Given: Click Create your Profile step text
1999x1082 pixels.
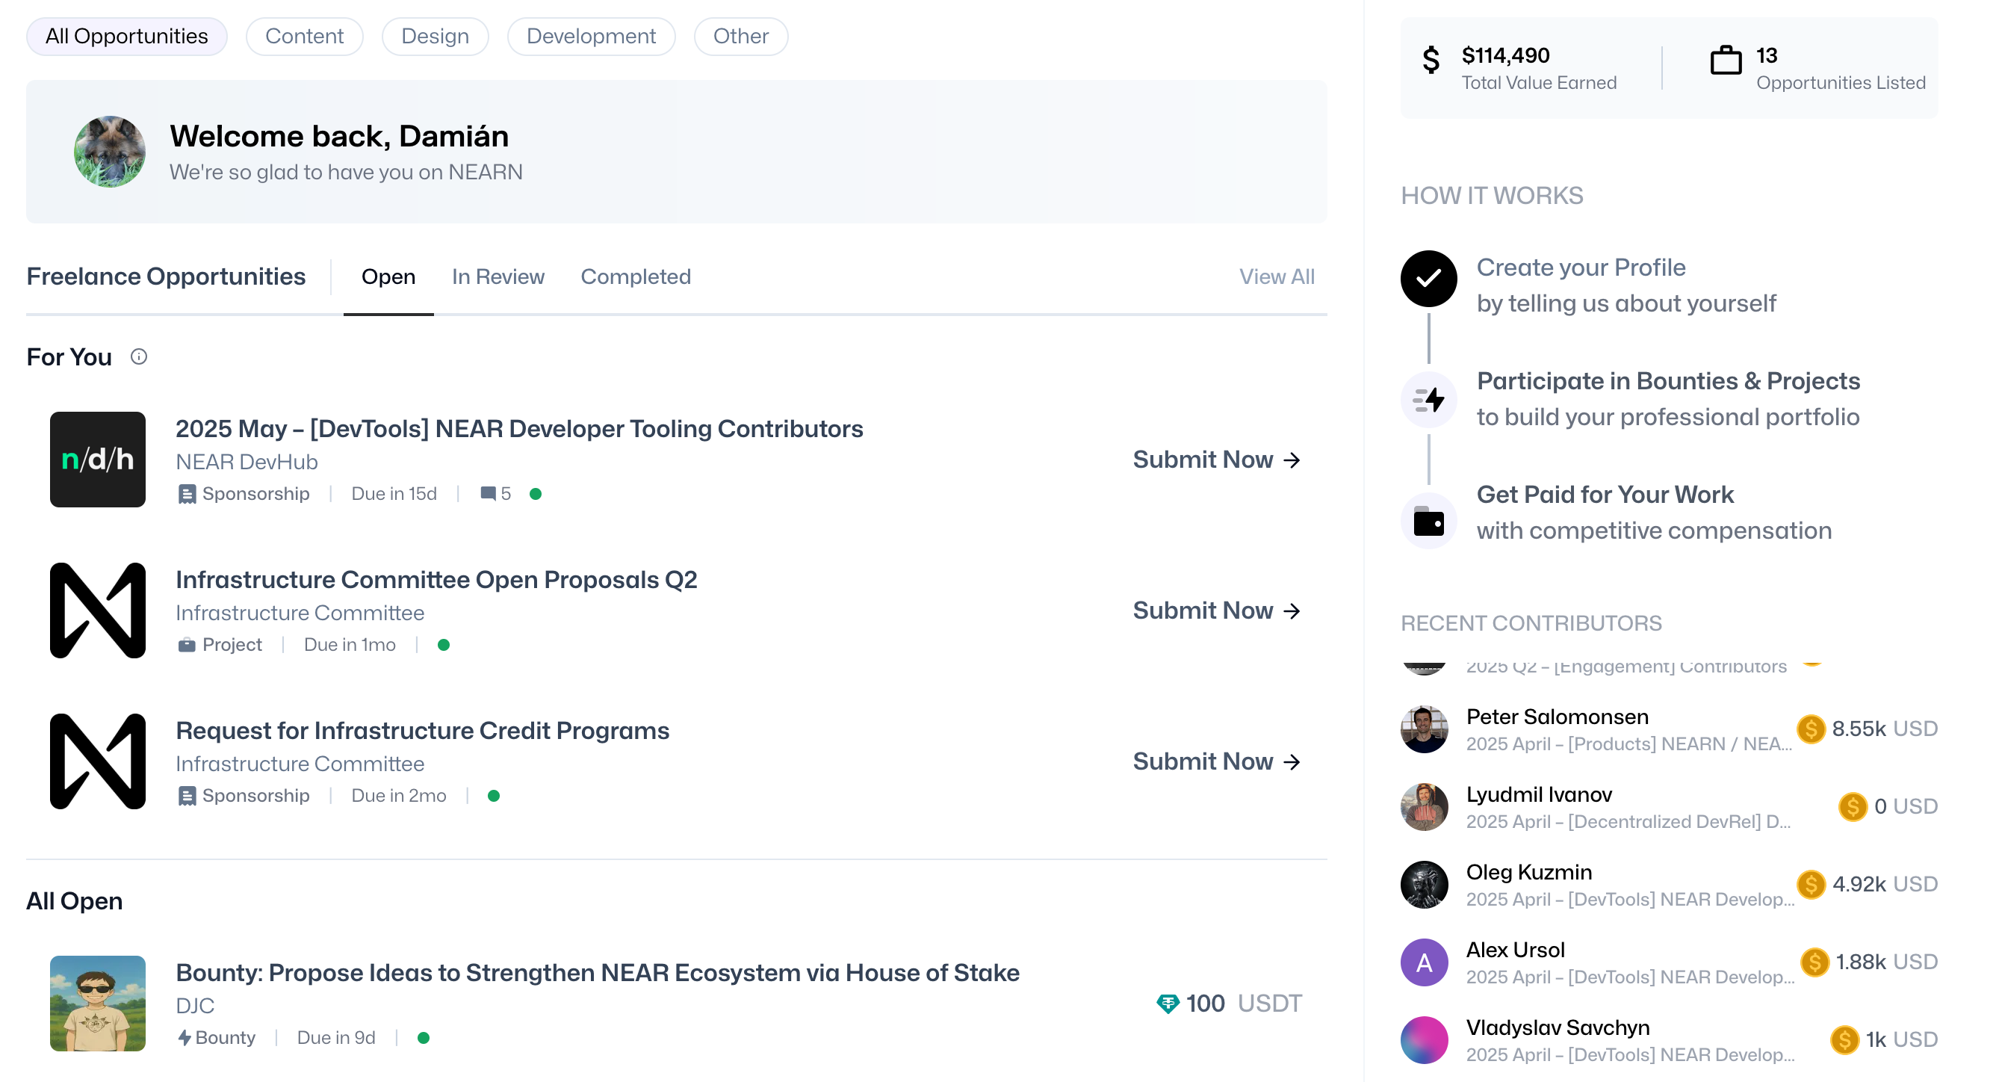Looking at the screenshot, I should (1581, 267).
